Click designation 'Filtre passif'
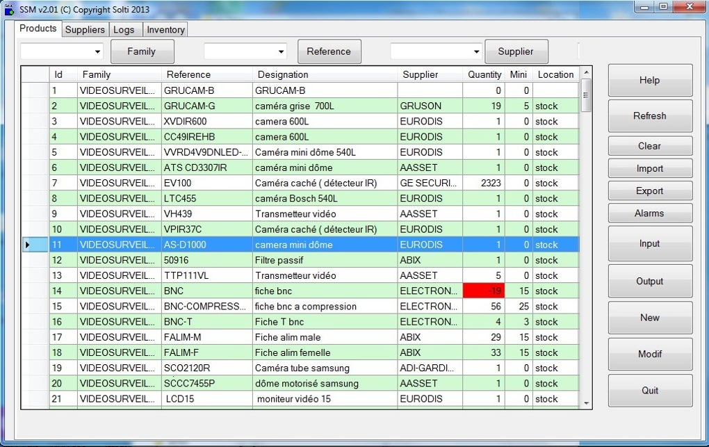 click(x=325, y=260)
